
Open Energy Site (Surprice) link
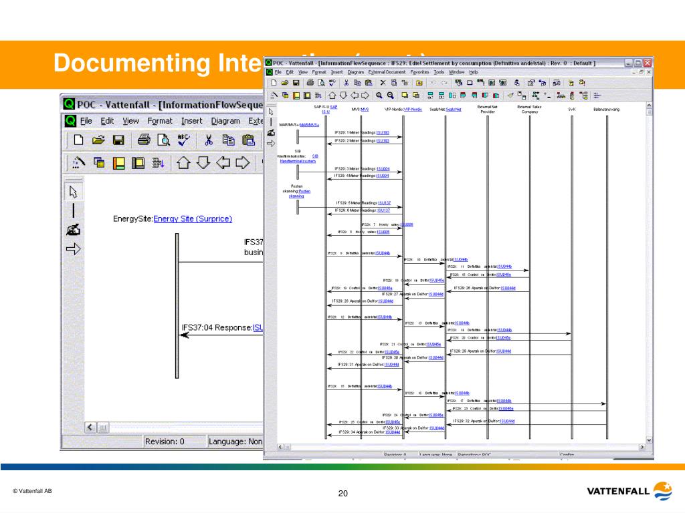click(x=193, y=218)
